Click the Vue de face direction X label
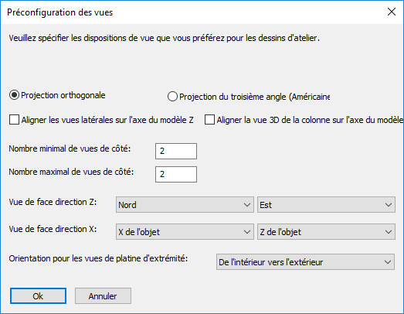 (53, 229)
